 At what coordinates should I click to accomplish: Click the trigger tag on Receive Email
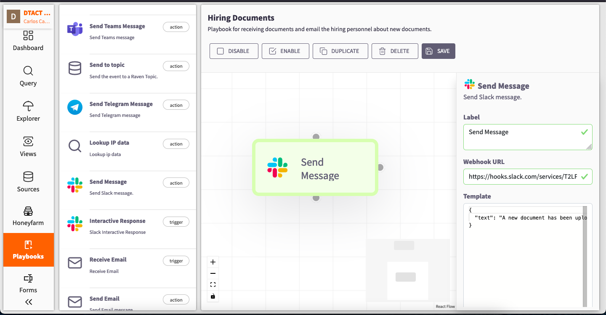click(176, 261)
